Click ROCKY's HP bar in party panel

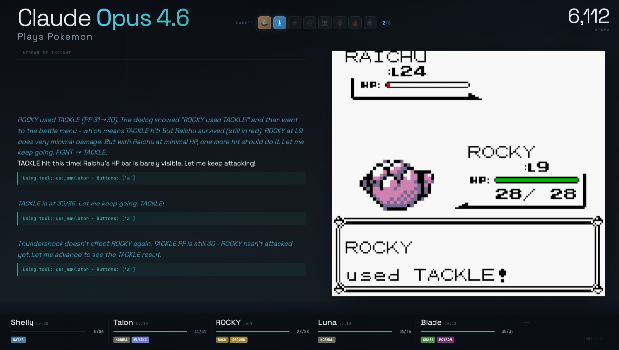252,332
